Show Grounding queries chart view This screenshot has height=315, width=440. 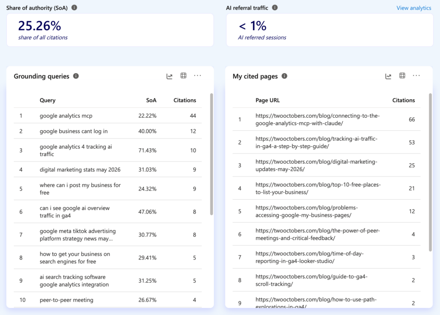click(169, 76)
